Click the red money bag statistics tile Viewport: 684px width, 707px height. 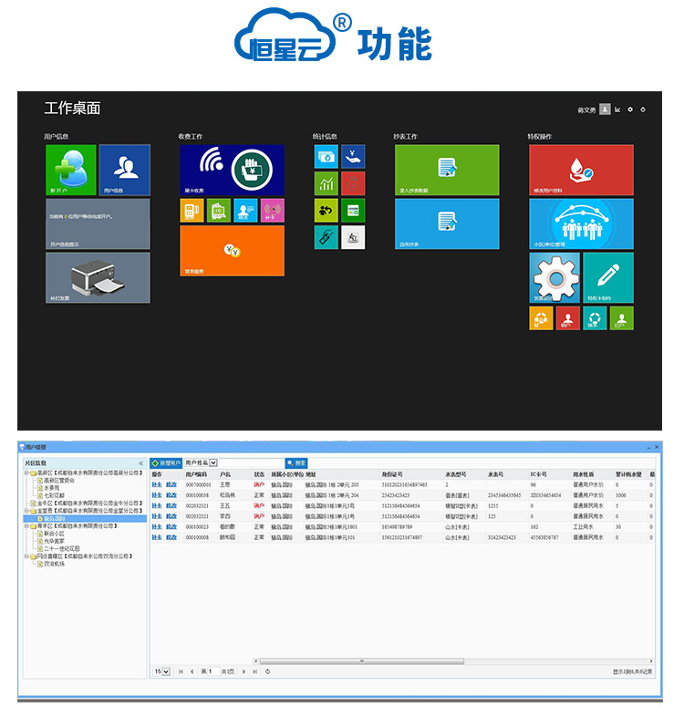coord(353,183)
